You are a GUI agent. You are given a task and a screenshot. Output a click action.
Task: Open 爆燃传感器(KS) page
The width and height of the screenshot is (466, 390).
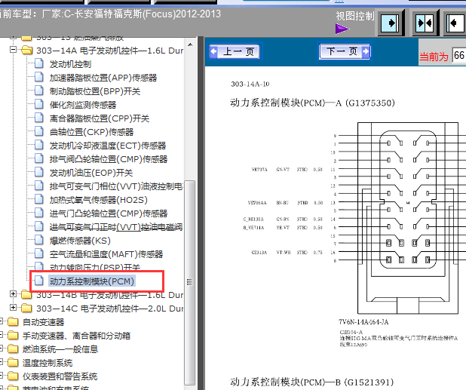[80, 241]
